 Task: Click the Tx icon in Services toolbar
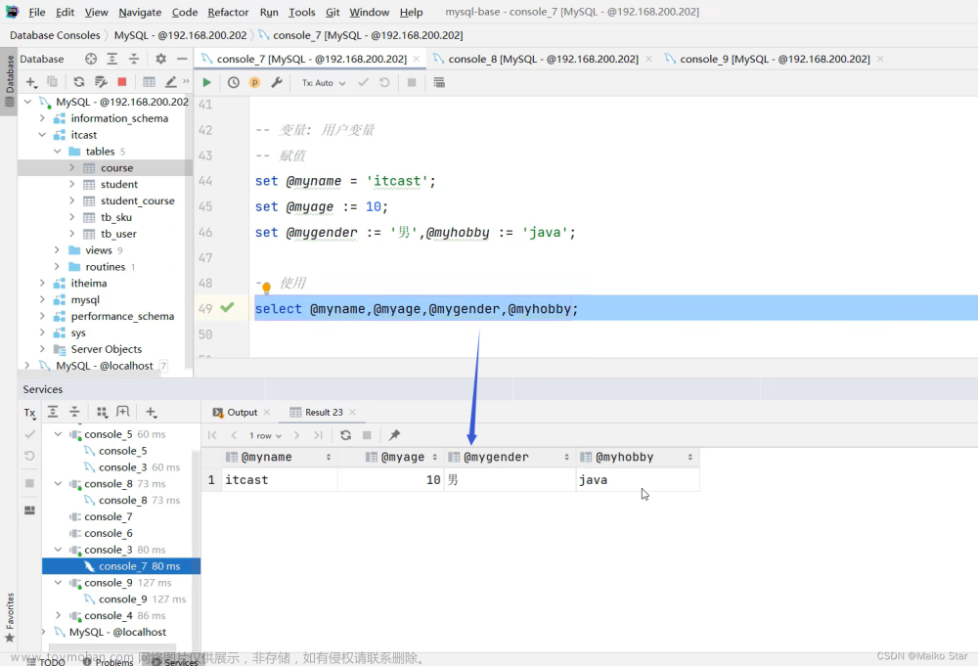tap(29, 413)
